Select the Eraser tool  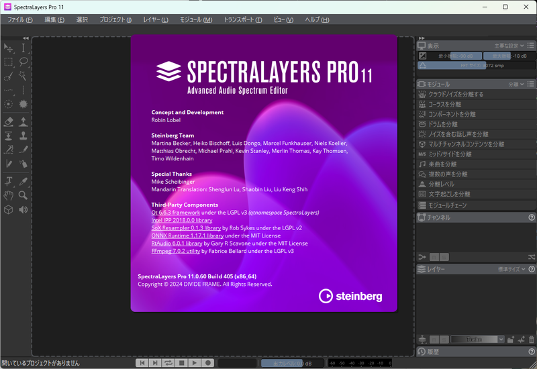pos(9,121)
